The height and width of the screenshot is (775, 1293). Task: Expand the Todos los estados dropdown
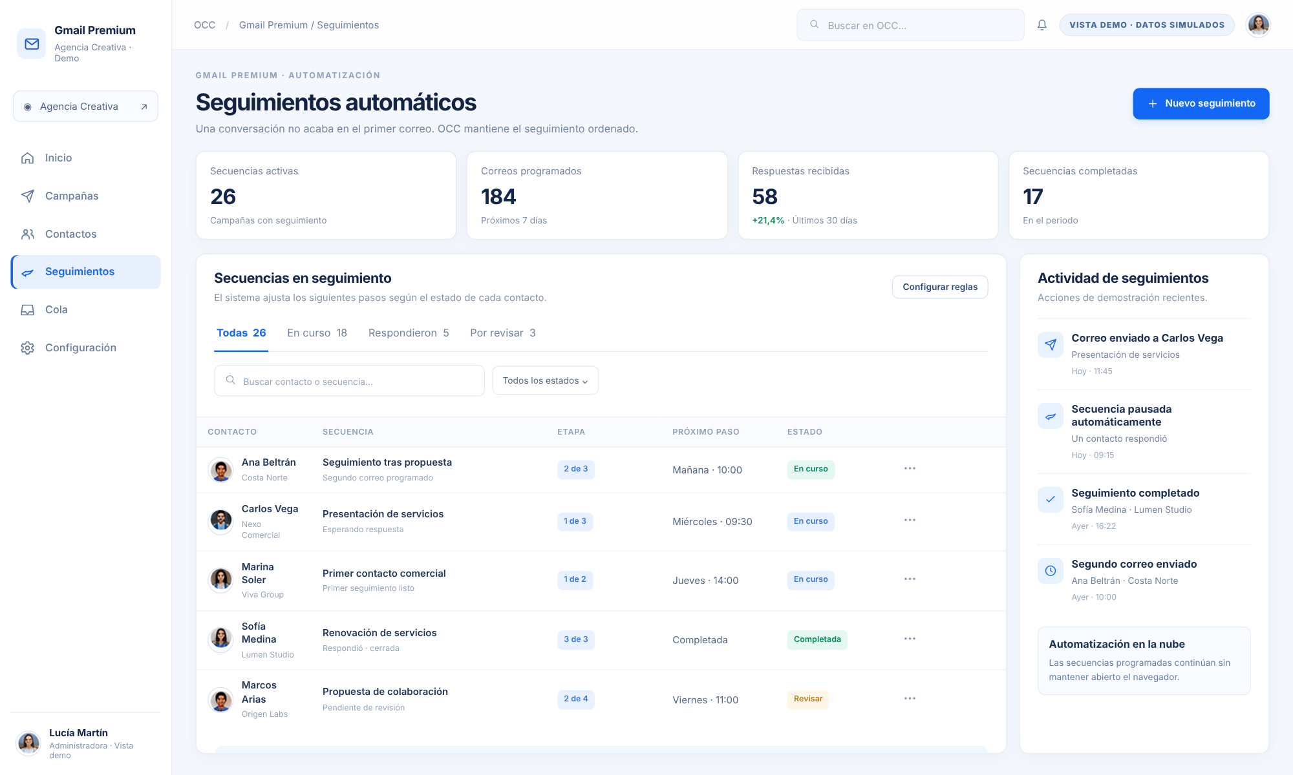tap(545, 380)
